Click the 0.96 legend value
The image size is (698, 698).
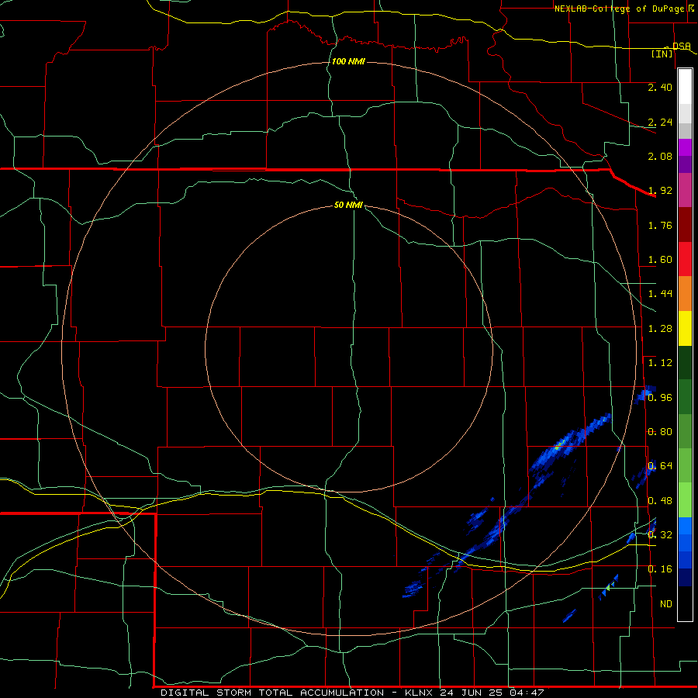pos(660,398)
